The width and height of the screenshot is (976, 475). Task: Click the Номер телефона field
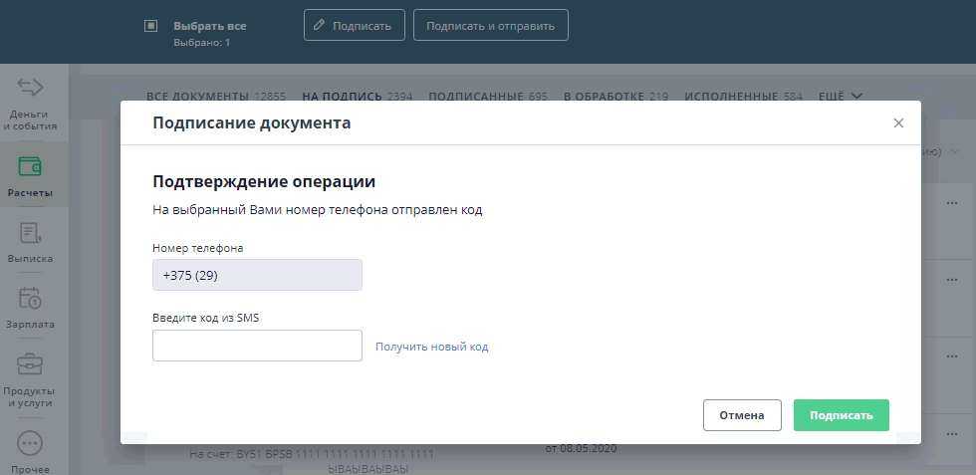coord(257,276)
